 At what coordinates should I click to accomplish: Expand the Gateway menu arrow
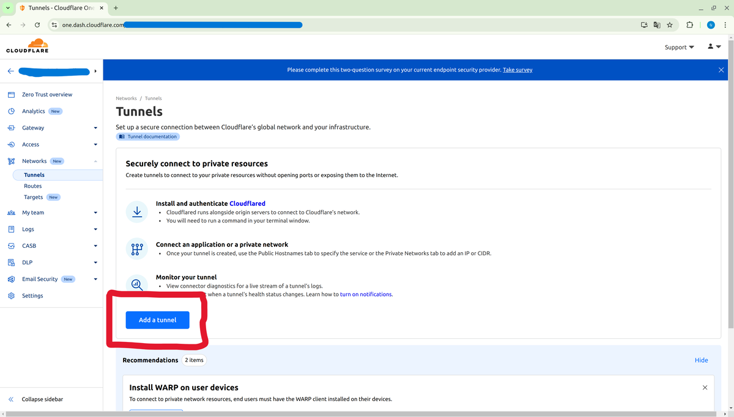95,128
